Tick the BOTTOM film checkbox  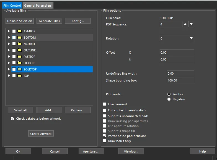[x=14, y=38]
